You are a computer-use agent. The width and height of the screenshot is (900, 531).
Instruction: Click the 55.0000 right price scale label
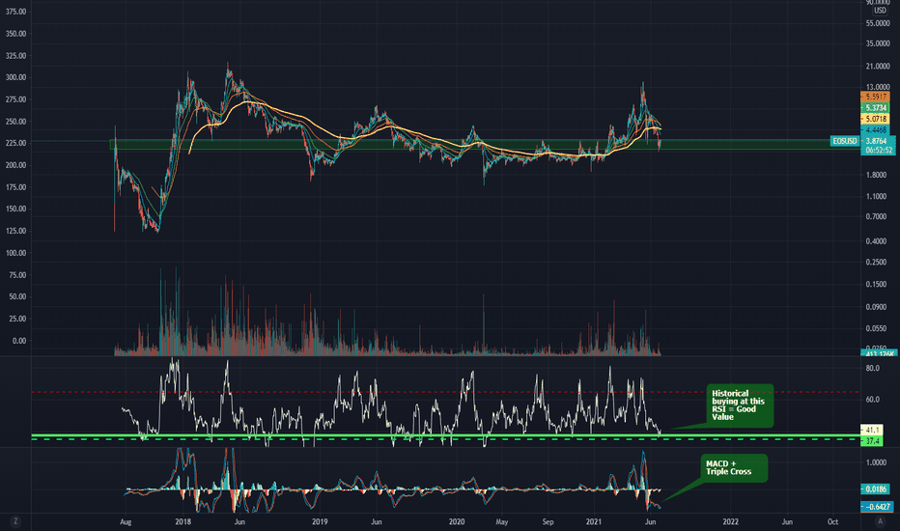pyautogui.click(x=877, y=23)
